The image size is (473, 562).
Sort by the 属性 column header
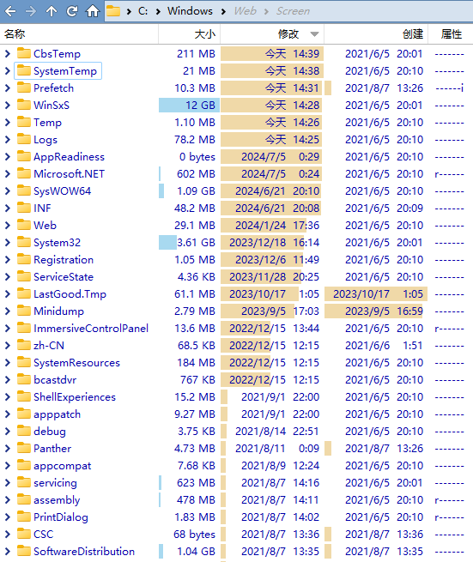[x=452, y=34]
